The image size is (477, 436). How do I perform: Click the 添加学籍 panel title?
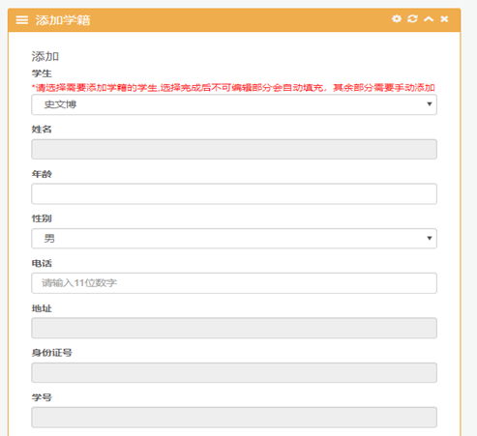[x=63, y=20]
